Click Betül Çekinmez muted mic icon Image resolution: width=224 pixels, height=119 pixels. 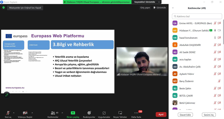[x=215, y=103]
